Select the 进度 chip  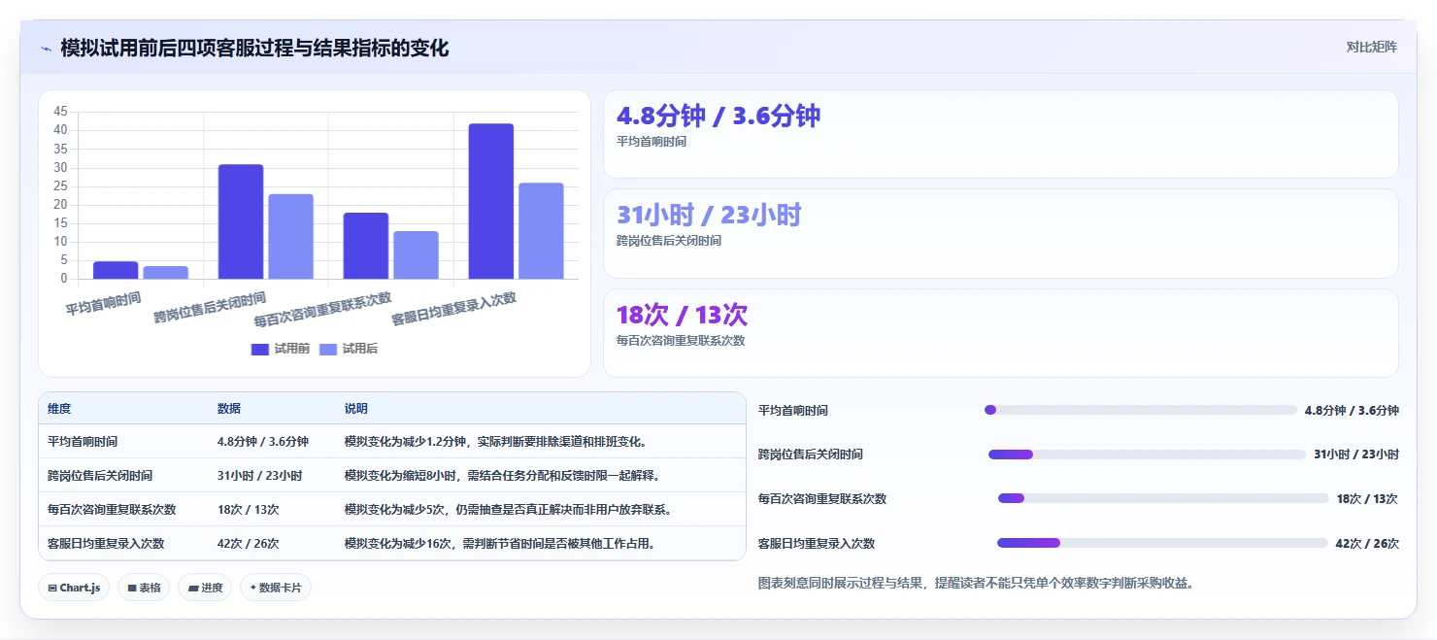[205, 588]
